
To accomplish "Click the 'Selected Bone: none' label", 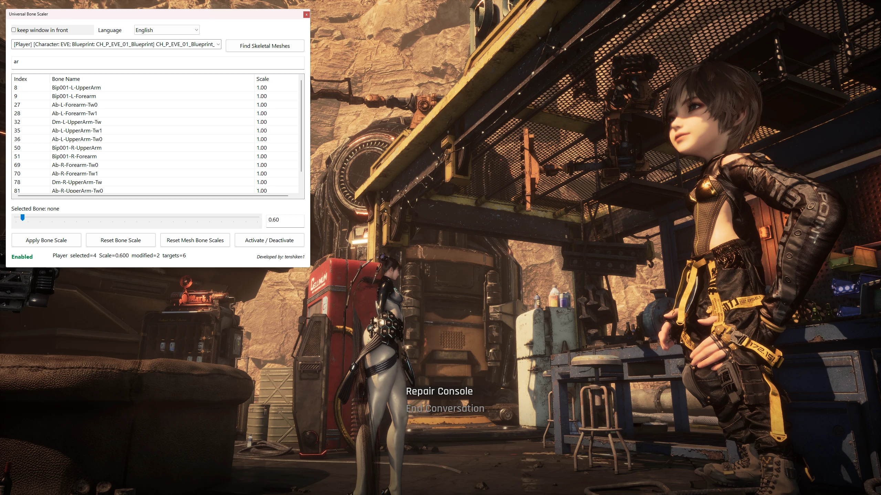I will [x=35, y=208].
